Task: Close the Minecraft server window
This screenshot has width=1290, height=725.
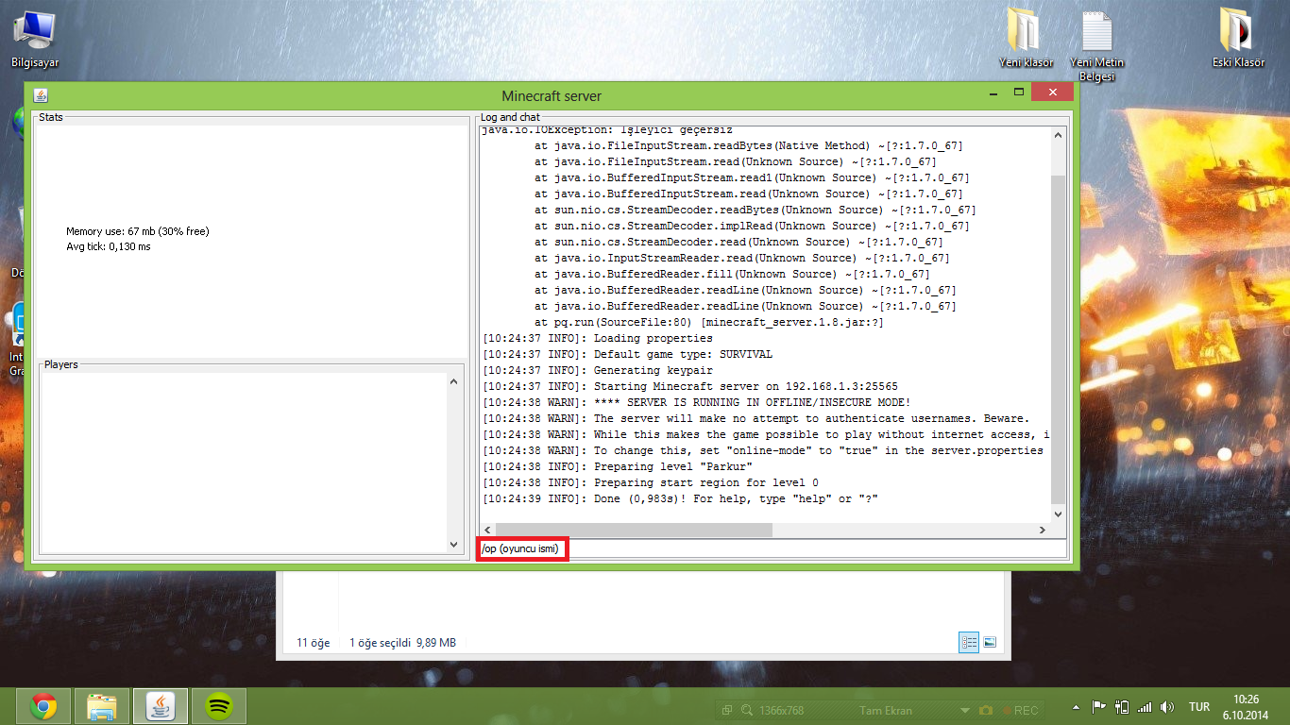Action: click(x=1051, y=93)
